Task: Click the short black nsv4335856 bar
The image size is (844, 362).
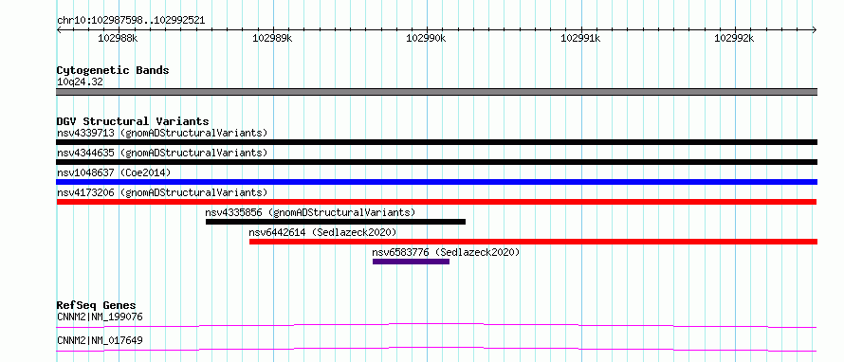Action: pyautogui.click(x=336, y=222)
